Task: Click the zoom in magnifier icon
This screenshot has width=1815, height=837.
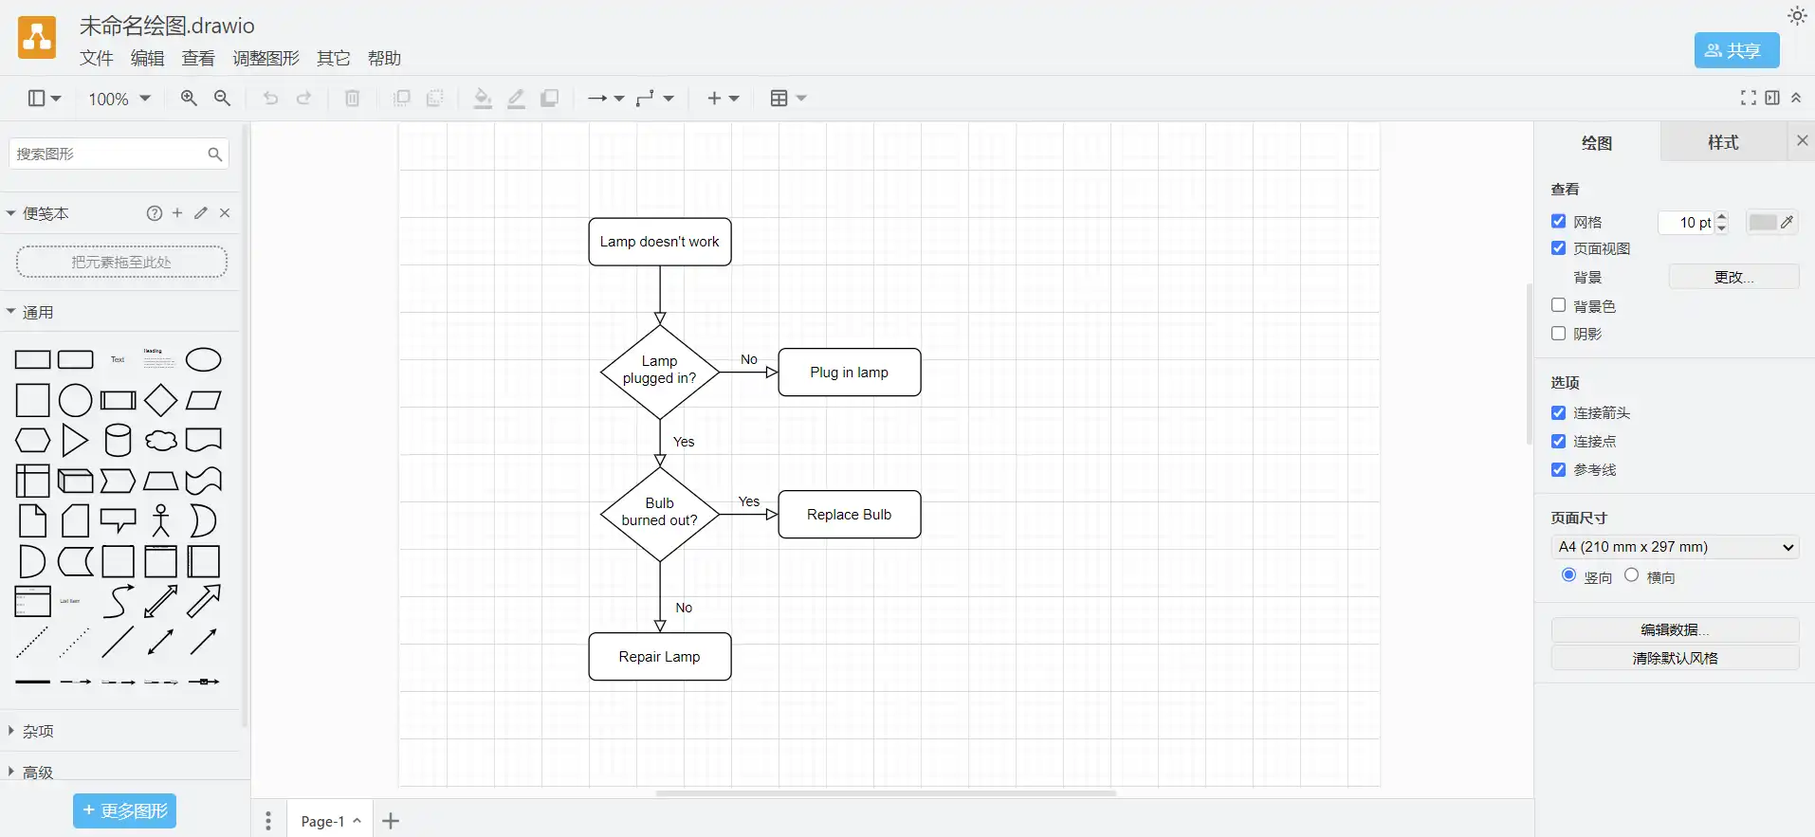Action: pos(189,99)
